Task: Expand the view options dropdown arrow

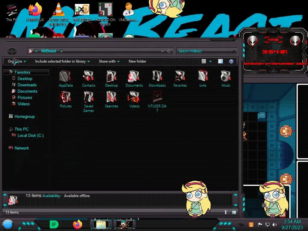Action: tap(210, 61)
